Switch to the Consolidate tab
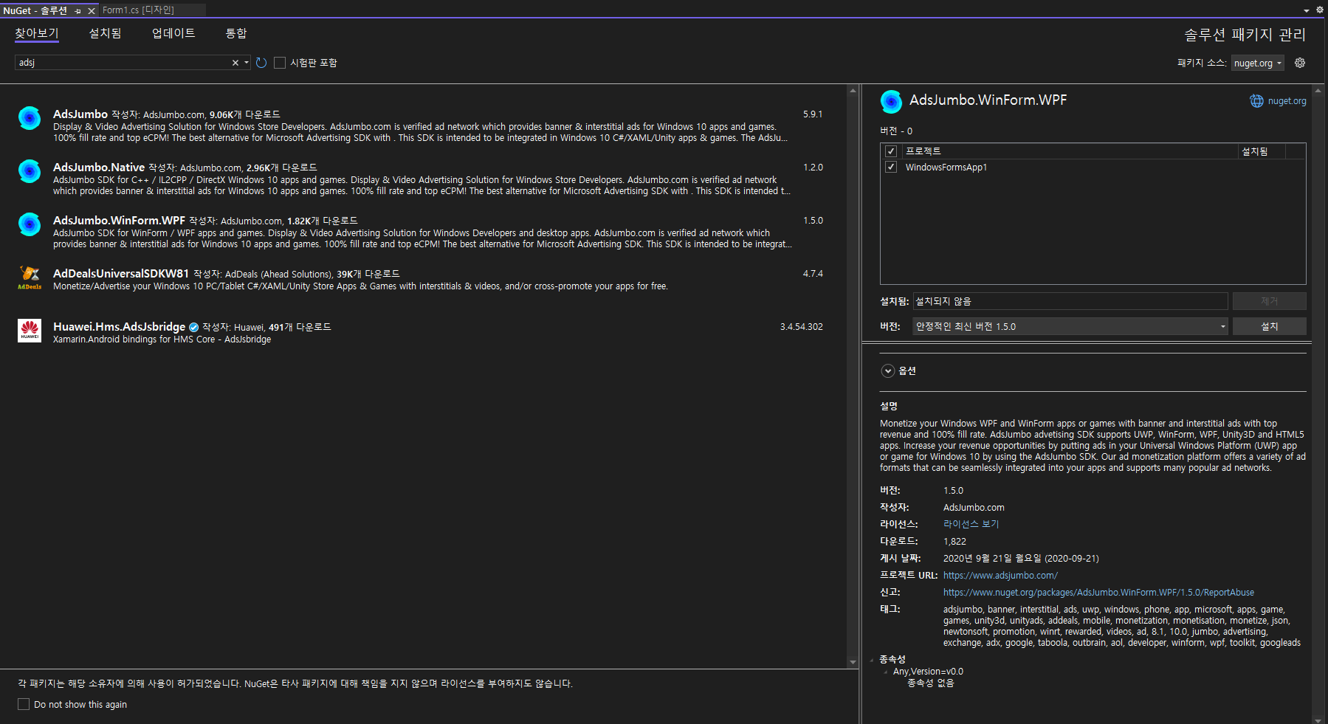This screenshot has height=724, width=1328. click(236, 33)
